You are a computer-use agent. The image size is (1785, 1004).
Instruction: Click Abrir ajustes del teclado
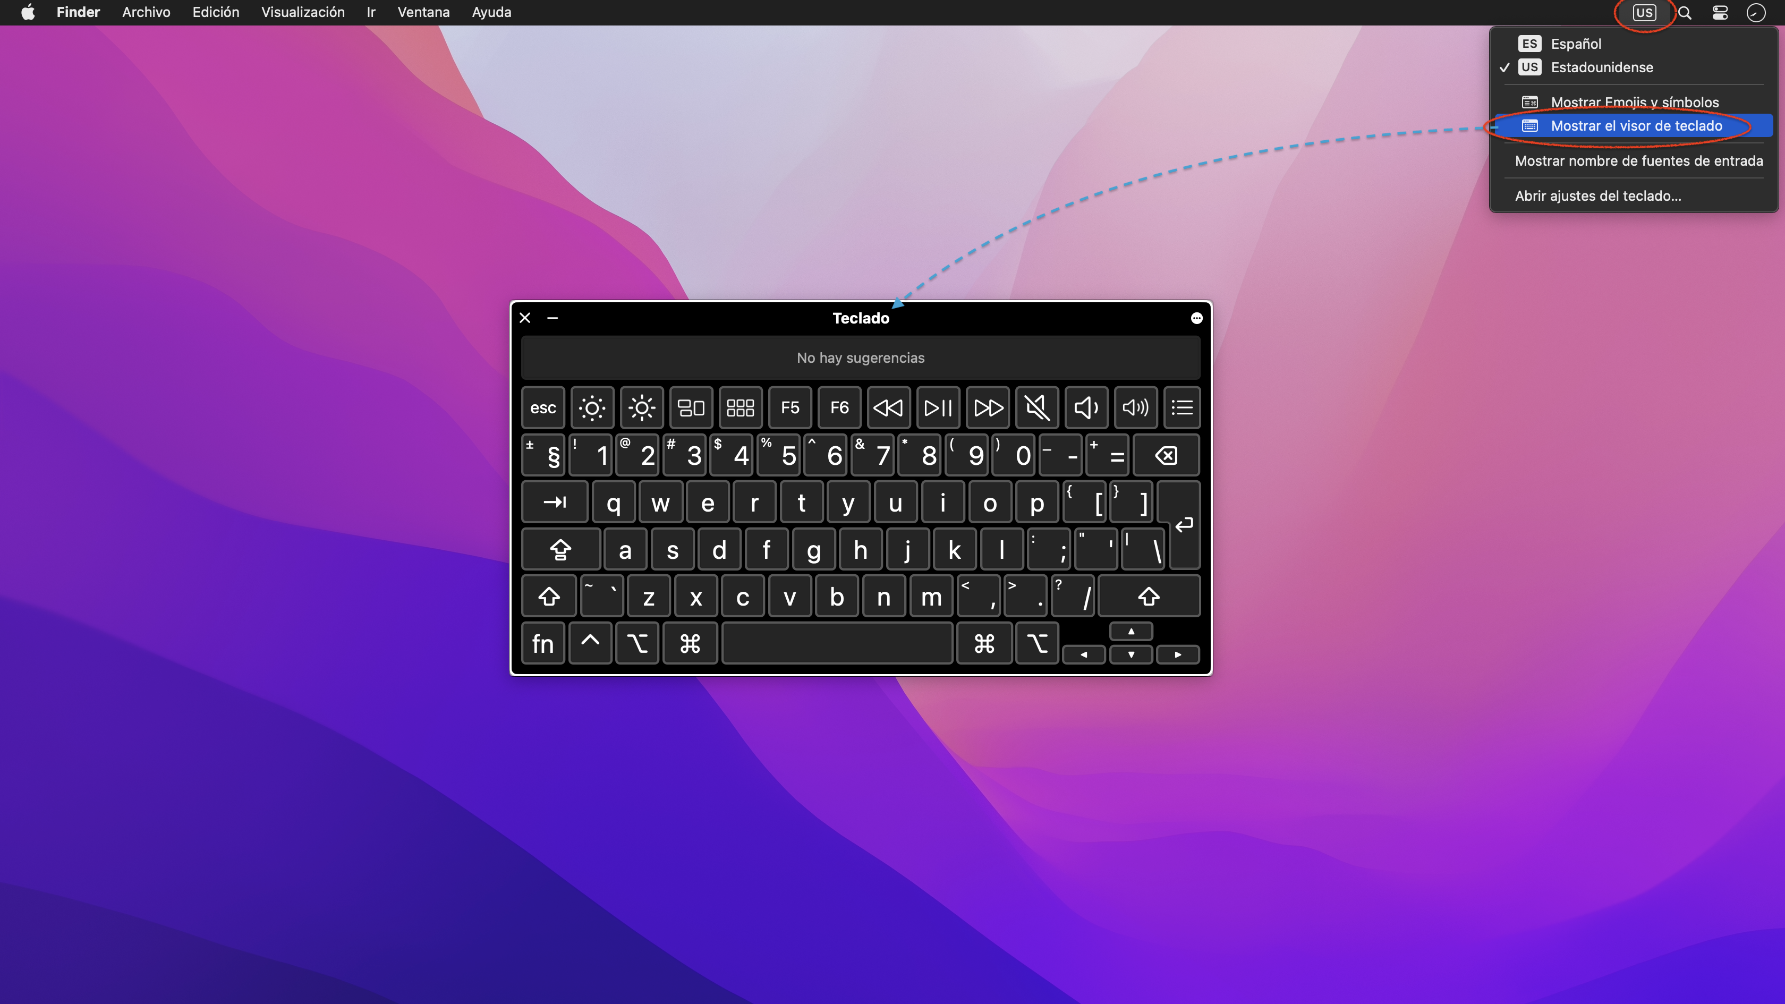[x=1597, y=195]
